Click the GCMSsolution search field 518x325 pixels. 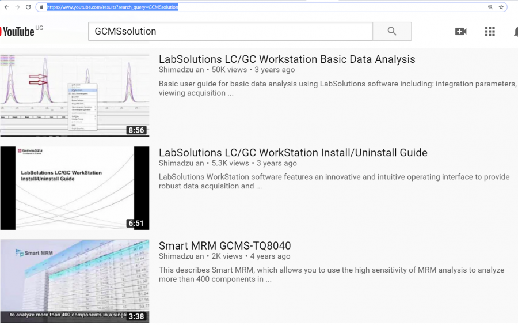[230, 32]
